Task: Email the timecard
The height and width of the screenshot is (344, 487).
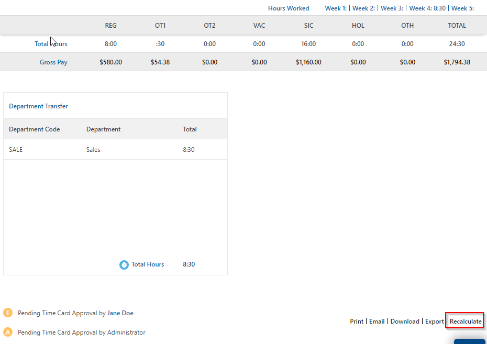Action: pos(377,321)
